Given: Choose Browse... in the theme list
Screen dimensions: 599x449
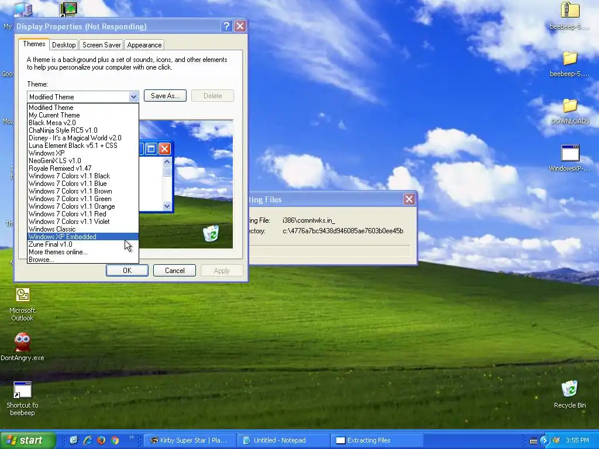Looking at the screenshot, I should [x=83, y=260].
